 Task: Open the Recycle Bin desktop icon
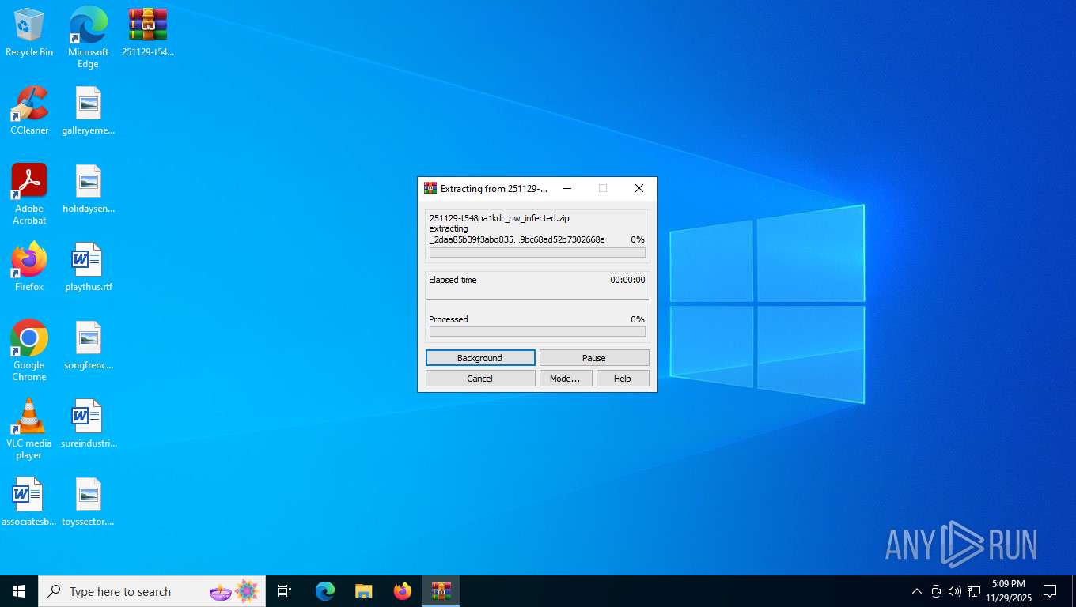tap(29, 32)
